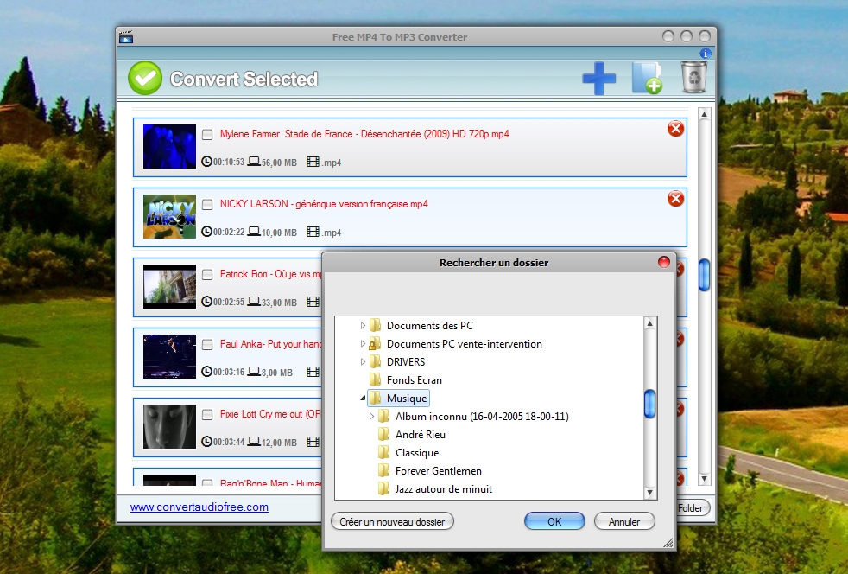Click the folder tree scrollbar thumb
Image resolution: width=848 pixels, height=574 pixels.
click(649, 404)
